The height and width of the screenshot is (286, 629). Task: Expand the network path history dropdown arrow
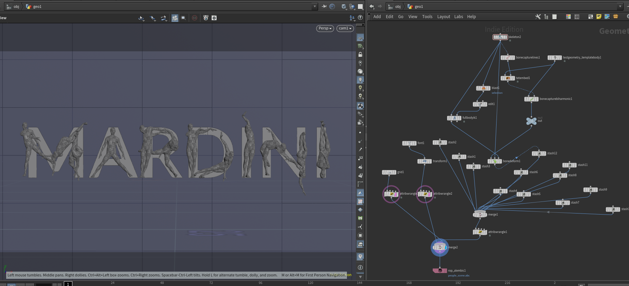coord(620,6)
